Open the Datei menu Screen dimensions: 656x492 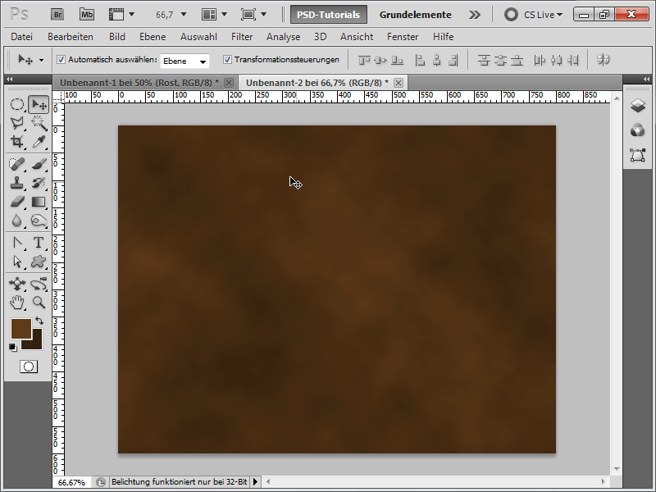(22, 37)
